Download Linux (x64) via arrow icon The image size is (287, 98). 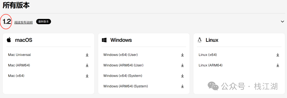pos(278,55)
